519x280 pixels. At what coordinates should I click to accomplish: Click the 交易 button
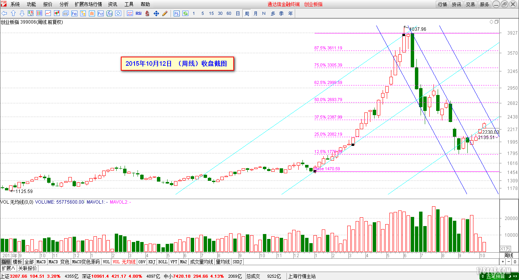[470, 4]
